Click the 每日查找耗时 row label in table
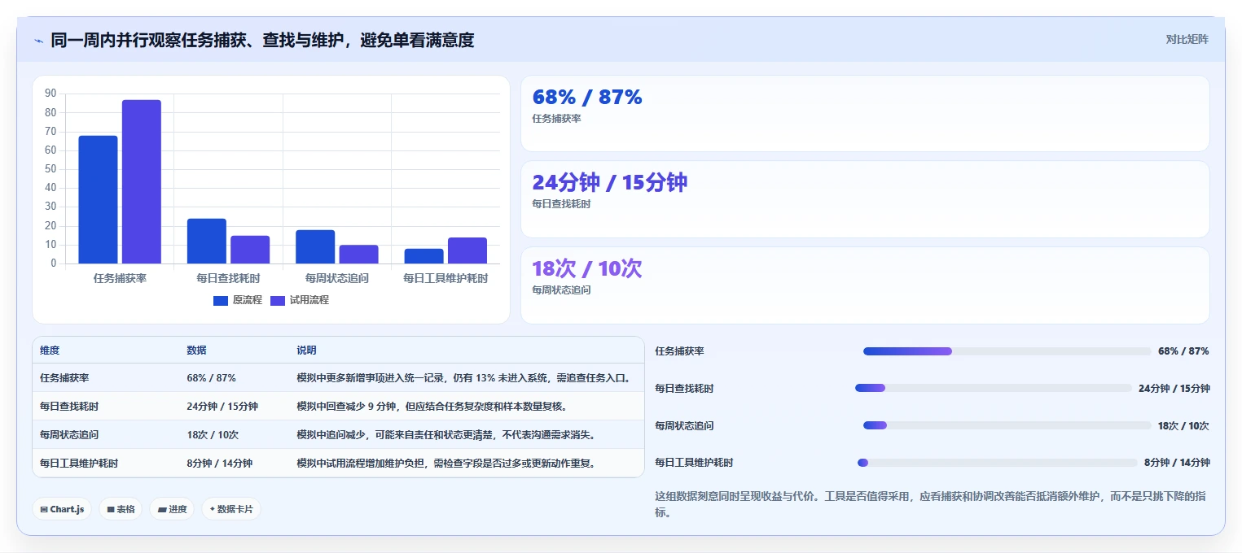1242x553 pixels. click(x=69, y=407)
